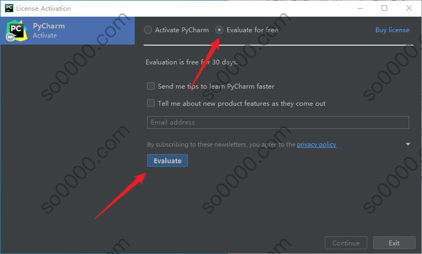
Task: Minimize the License Activation window
Action: pos(360,9)
